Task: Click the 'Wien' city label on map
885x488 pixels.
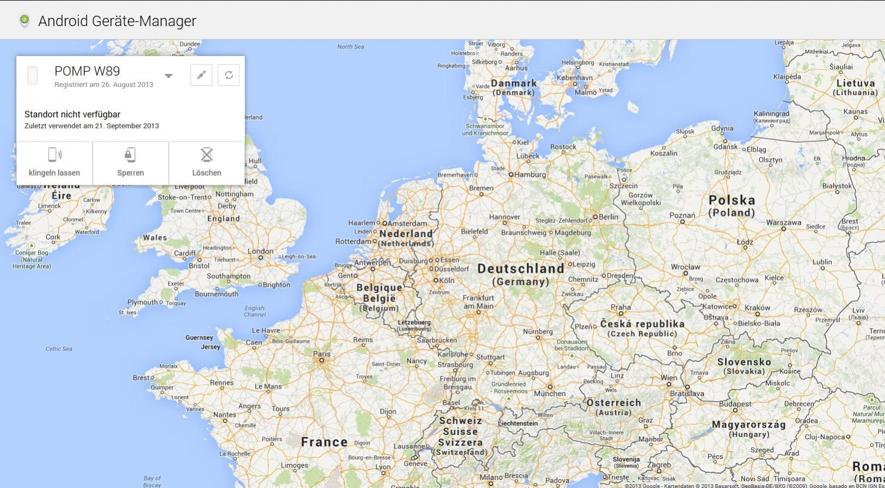Action: [x=669, y=378]
